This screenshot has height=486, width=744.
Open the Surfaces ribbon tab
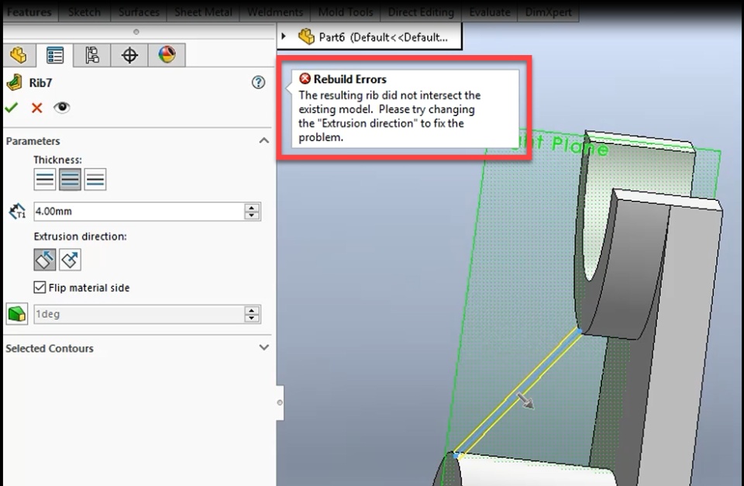(x=139, y=12)
